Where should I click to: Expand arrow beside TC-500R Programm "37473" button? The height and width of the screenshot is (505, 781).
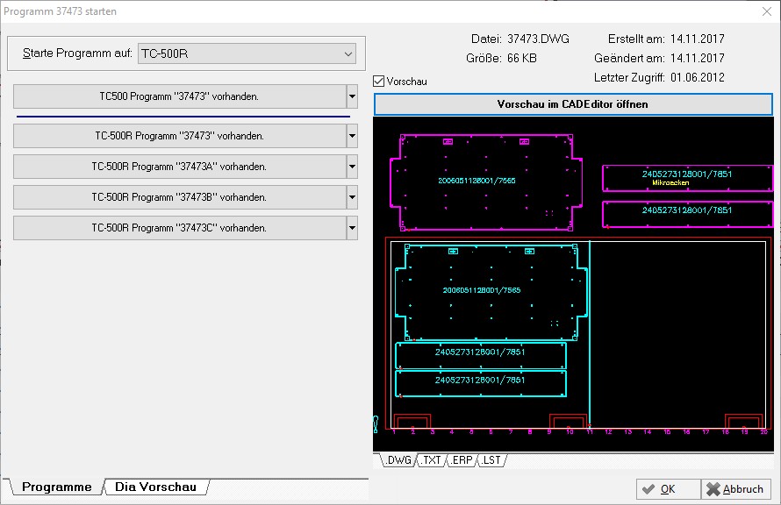352,136
